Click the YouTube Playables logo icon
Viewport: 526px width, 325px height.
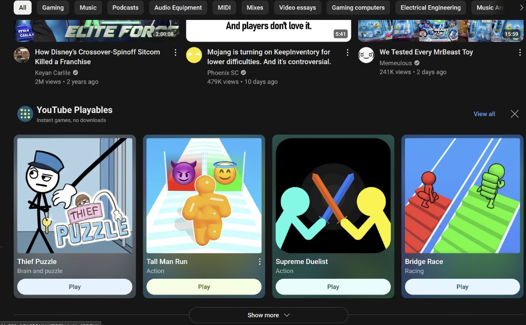click(x=25, y=114)
